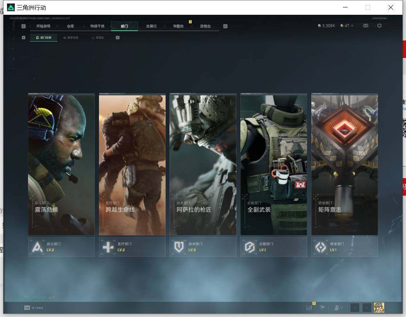Switch to the 仓库 tab
This screenshot has width=406, height=317.
pos(71,26)
